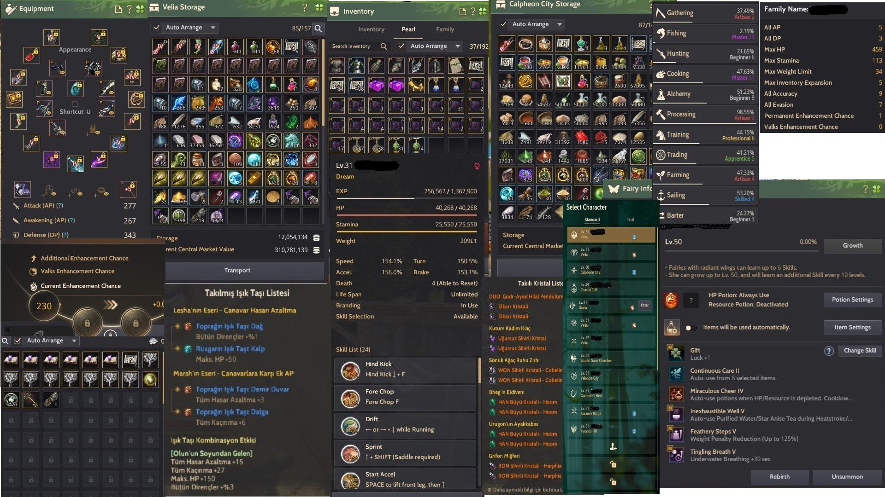
Task: Open the inventory Auto Arrange dropdown arrow
Action: point(457,46)
